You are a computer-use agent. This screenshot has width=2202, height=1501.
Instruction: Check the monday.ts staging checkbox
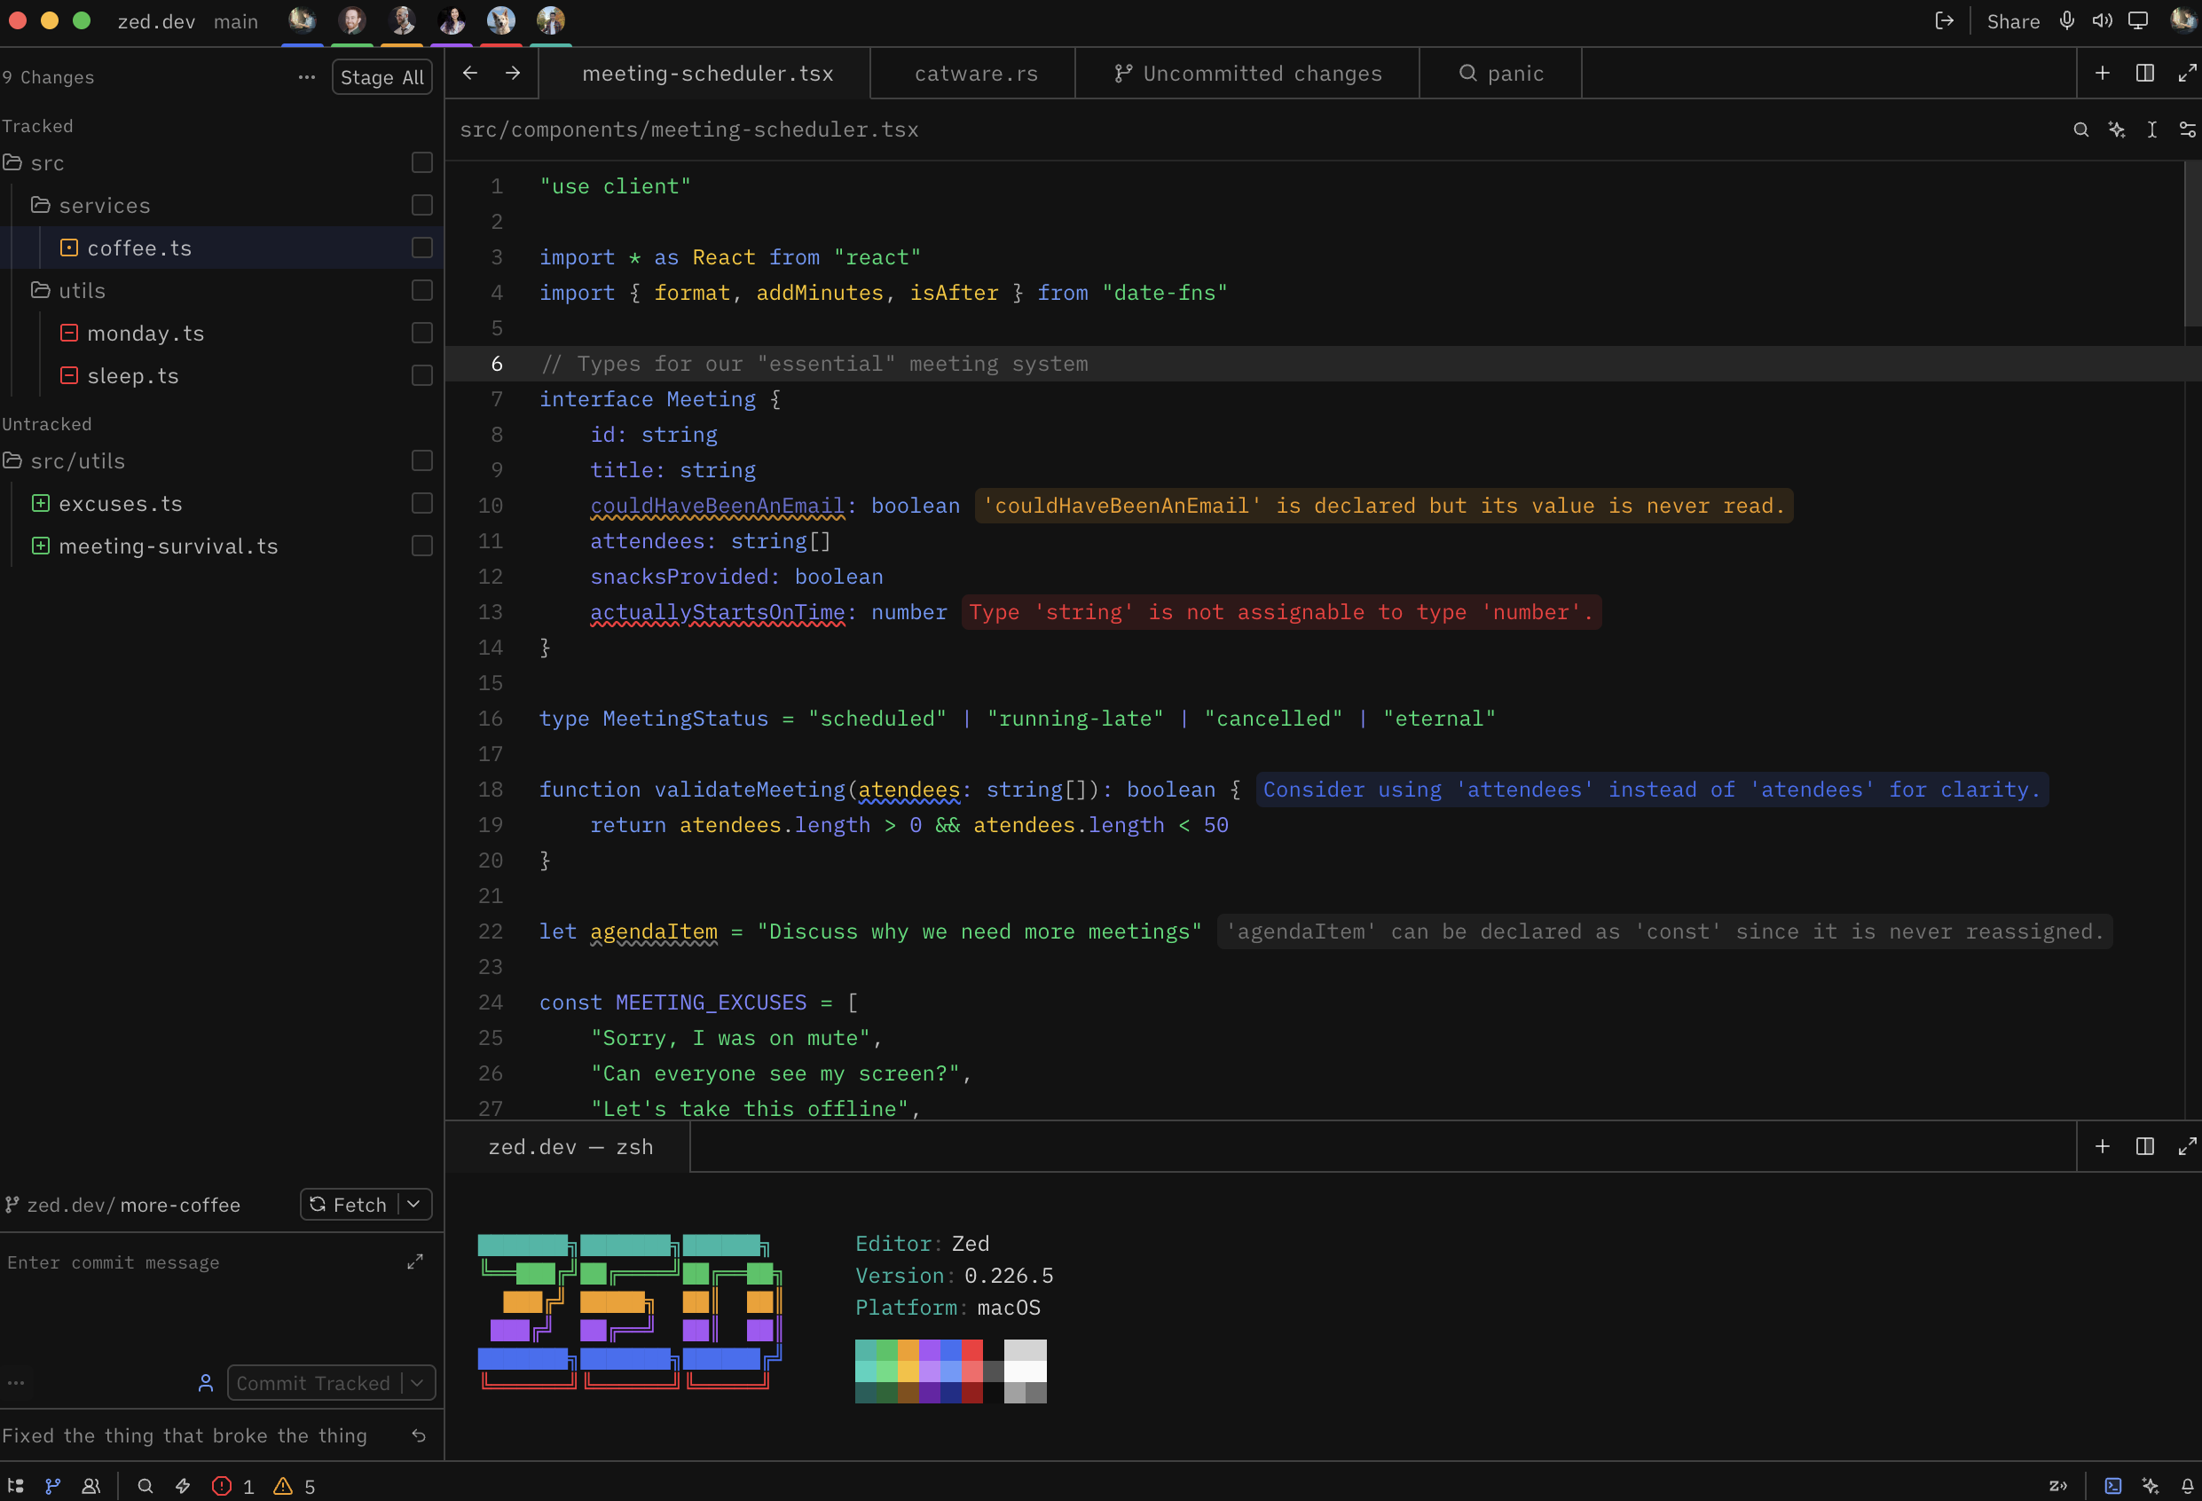421,333
